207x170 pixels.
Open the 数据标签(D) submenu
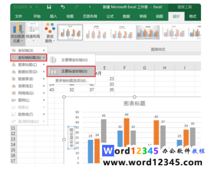[29, 72]
